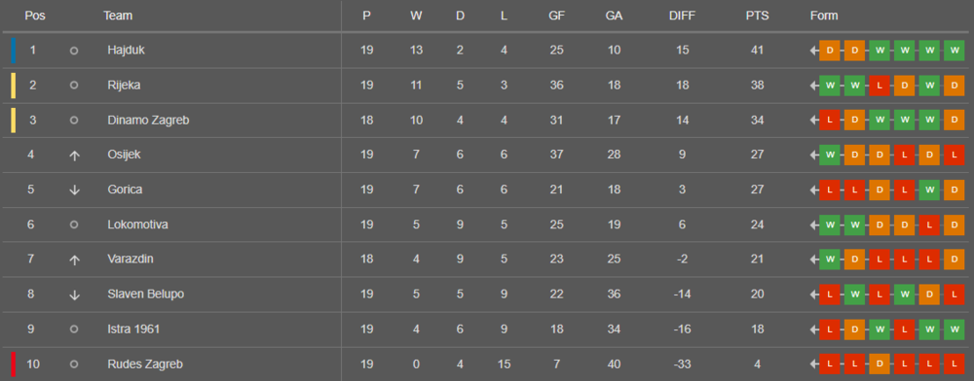Sort table by PTS column header
Screen dimensions: 974x381
pyautogui.click(x=757, y=17)
